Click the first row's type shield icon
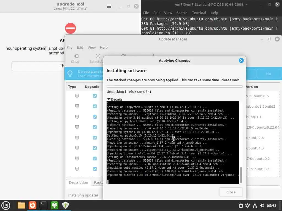 [x=77, y=96]
